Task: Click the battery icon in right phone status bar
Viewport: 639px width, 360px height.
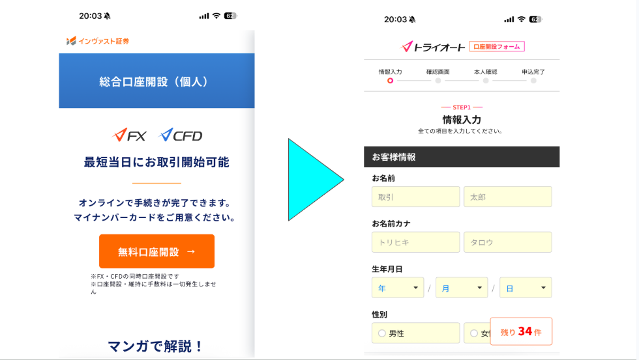Action: tap(535, 19)
